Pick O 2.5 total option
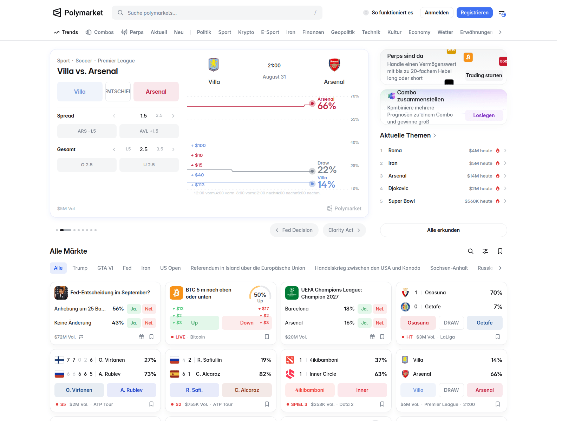The image size is (562, 421). coord(87,165)
